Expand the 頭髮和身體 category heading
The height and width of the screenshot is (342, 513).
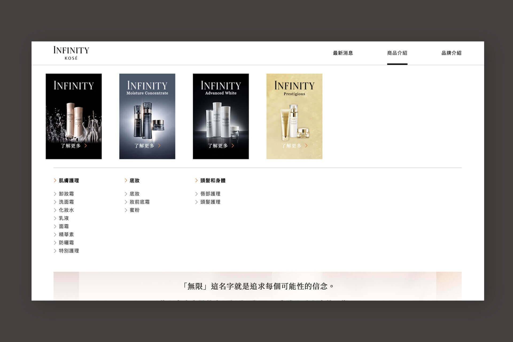(x=213, y=181)
